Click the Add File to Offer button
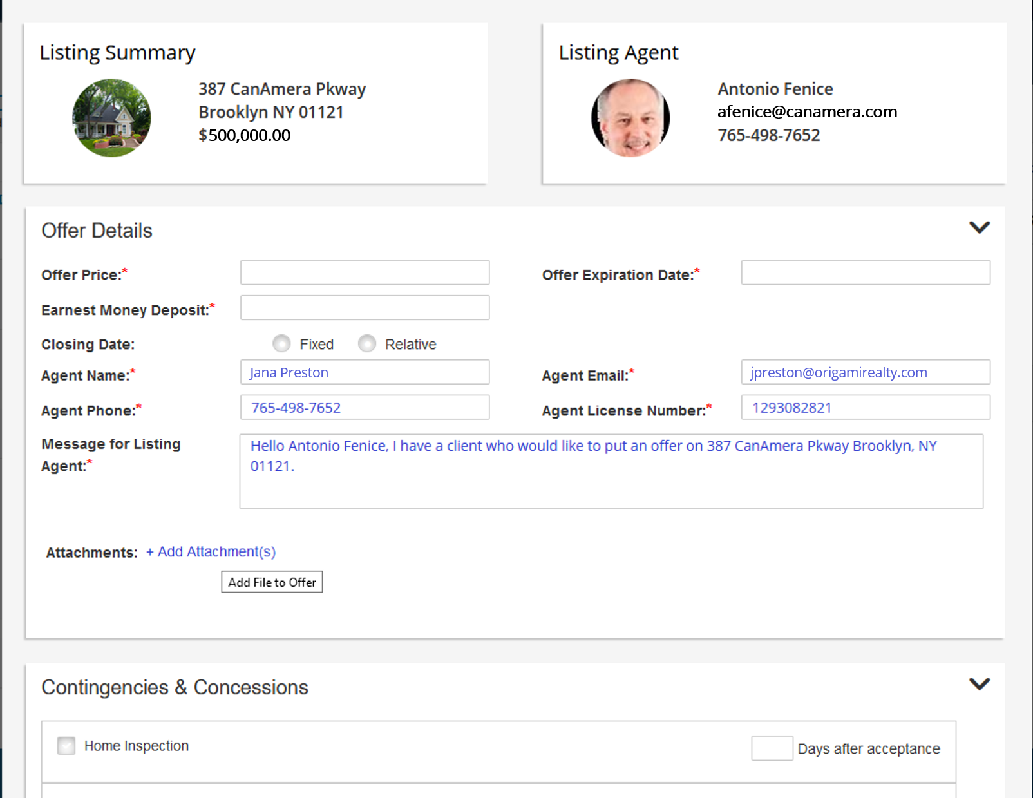Screen dimensions: 1033x798 [271, 582]
